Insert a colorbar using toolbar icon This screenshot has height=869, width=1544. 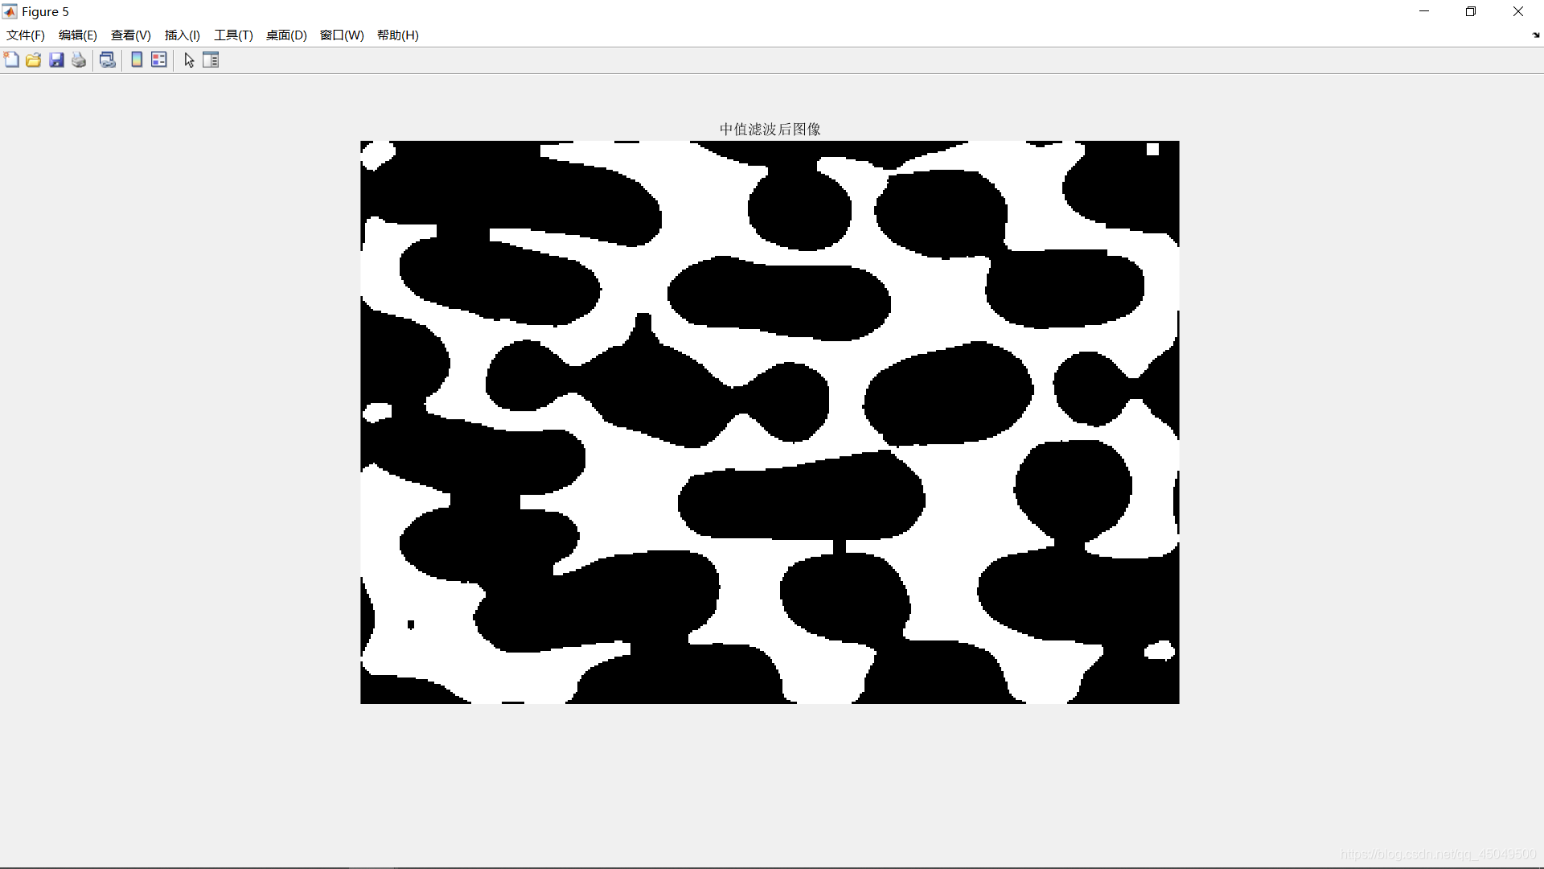[137, 60]
